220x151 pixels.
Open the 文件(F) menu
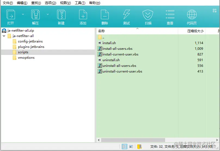click(8, 3)
